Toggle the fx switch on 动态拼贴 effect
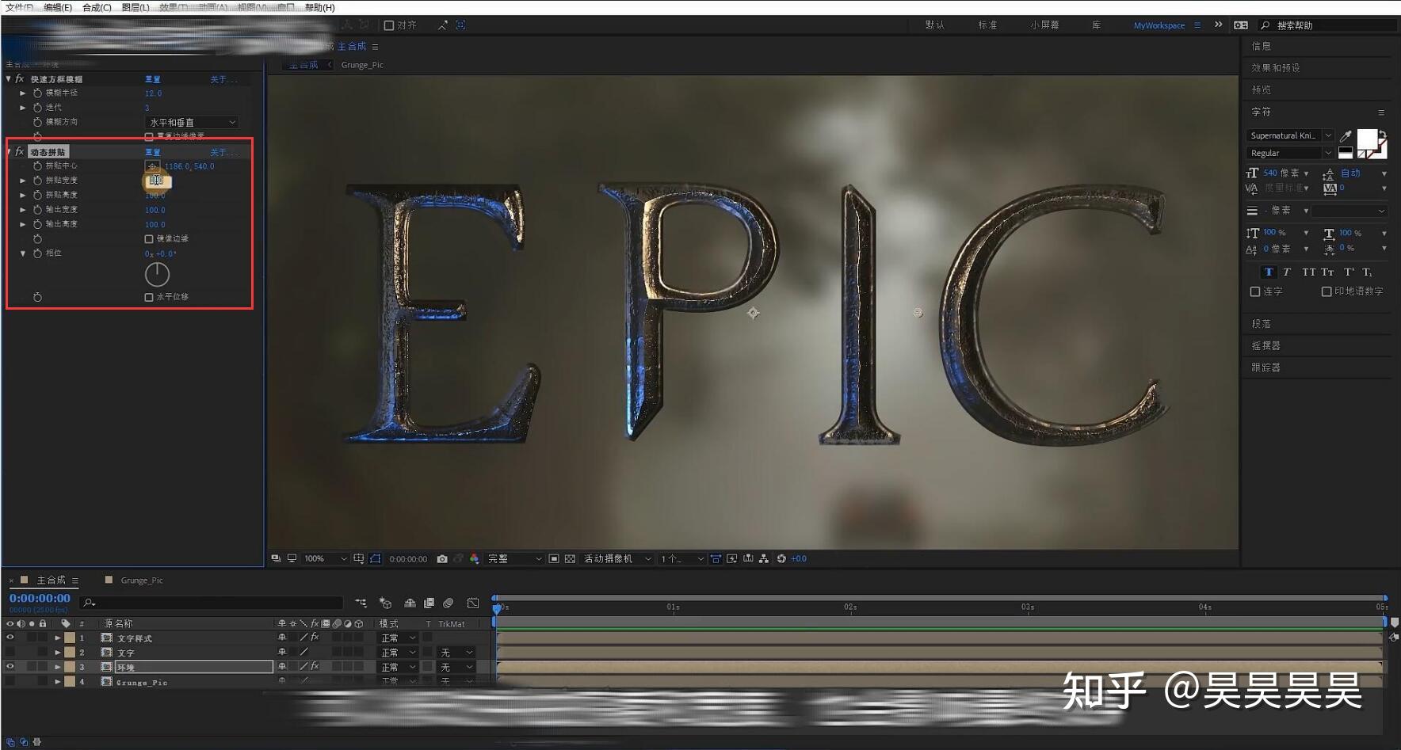This screenshot has width=1401, height=750. (x=20, y=151)
